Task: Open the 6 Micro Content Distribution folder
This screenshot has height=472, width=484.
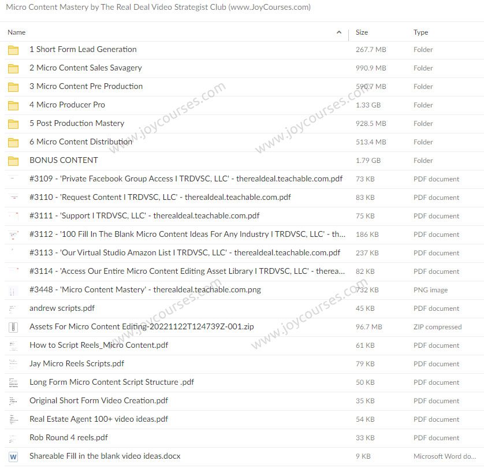Action: click(x=81, y=142)
